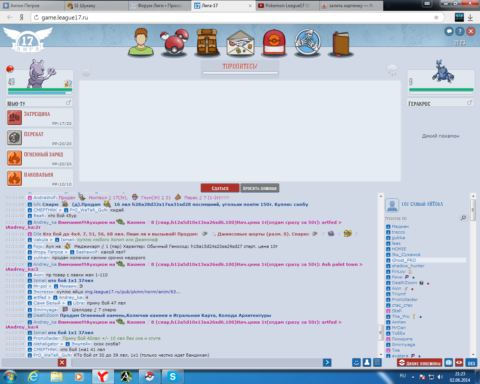
Task: Click the chat recipient input field
Action: pos(30,362)
